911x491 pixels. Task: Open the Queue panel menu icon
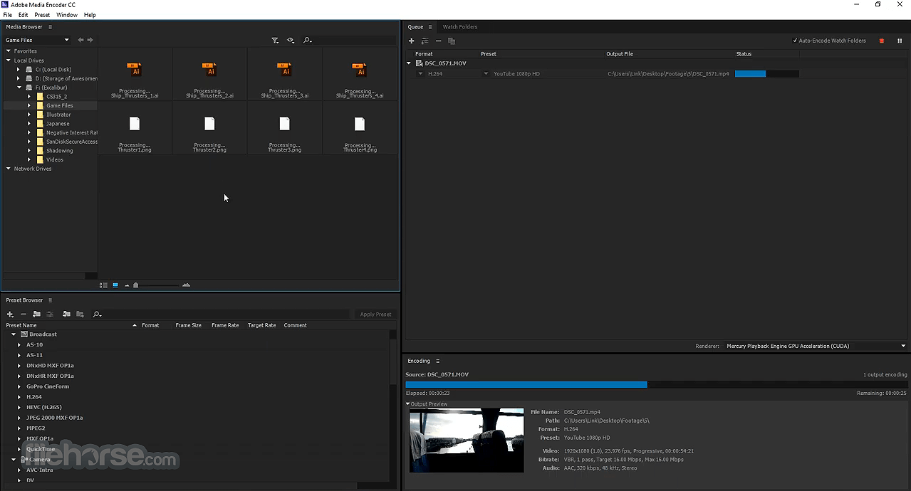tap(430, 27)
